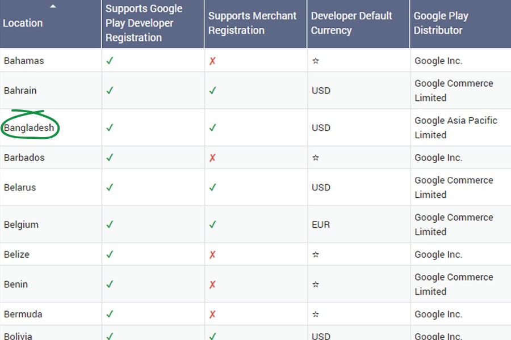Click star icon in Benin currency cell
This screenshot has height=340, width=511.
(316, 284)
